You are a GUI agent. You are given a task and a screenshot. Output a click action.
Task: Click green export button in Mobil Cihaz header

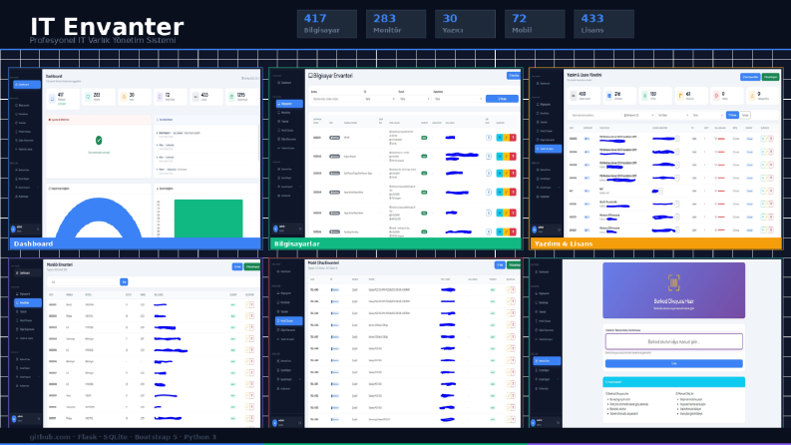(x=514, y=264)
